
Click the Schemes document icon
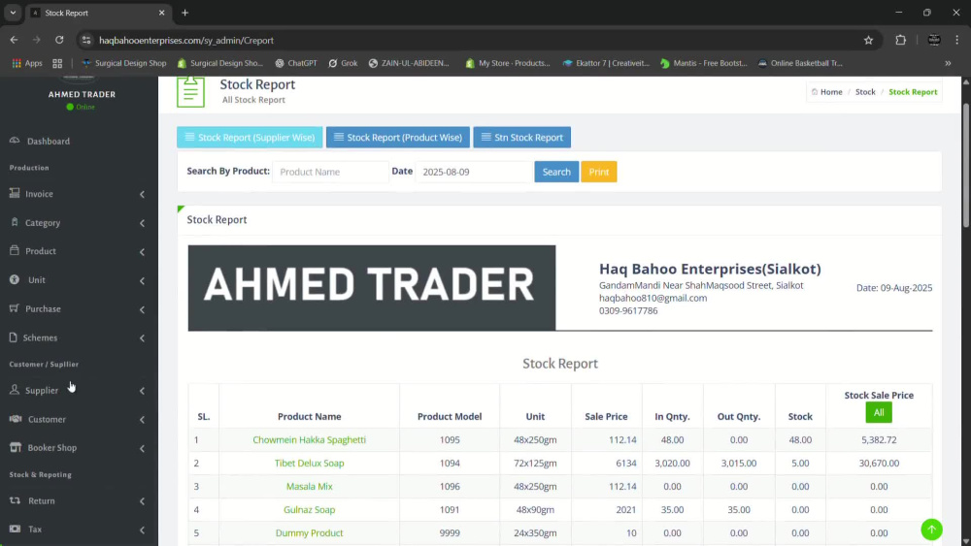13,337
